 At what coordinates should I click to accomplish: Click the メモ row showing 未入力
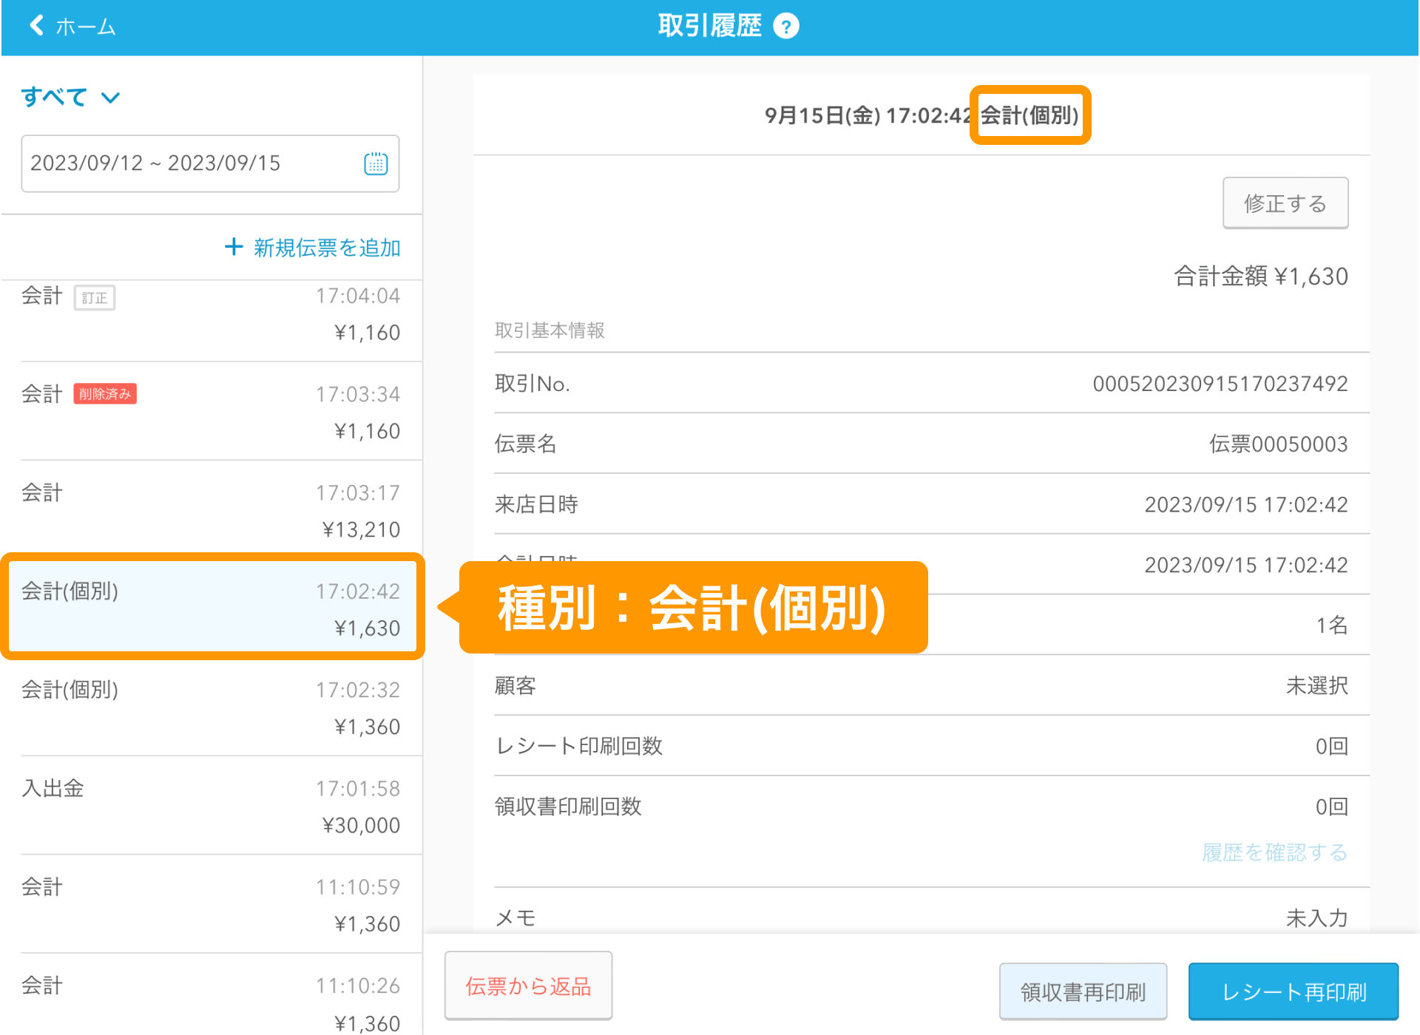(x=921, y=917)
